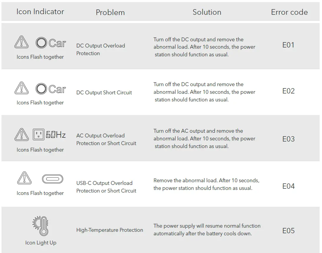Screen dimensions: 322x253
Task: Click the 60Hz frequency indicator
Action: tap(56, 135)
